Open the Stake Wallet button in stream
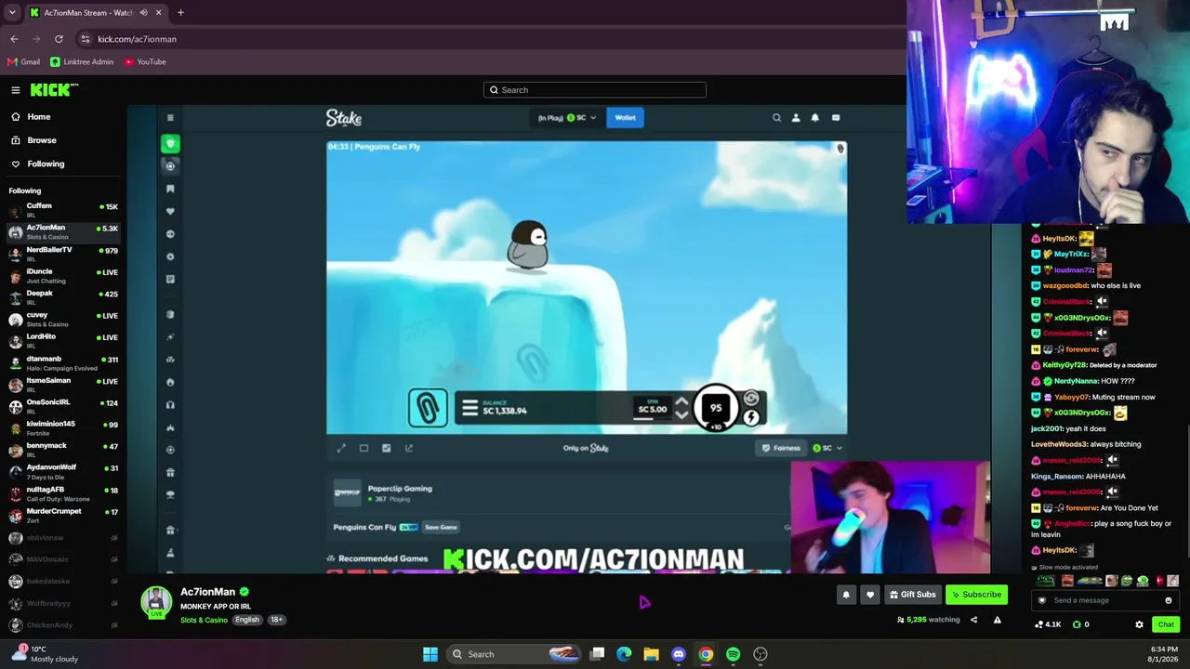Image resolution: width=1190 pixels, height=669 pixels. [x=625, y=118]
